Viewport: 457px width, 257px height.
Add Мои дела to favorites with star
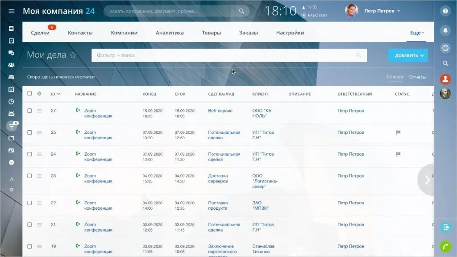click(73, 55)
